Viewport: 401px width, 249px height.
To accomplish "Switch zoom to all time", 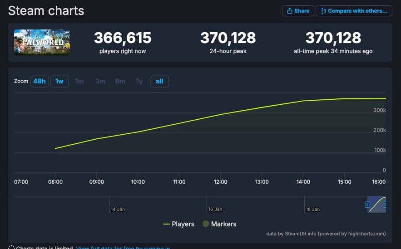I will coord(159,81).
